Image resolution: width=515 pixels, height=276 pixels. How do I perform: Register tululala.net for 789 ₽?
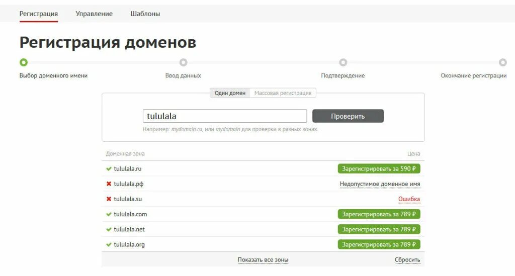click(379, 229)
